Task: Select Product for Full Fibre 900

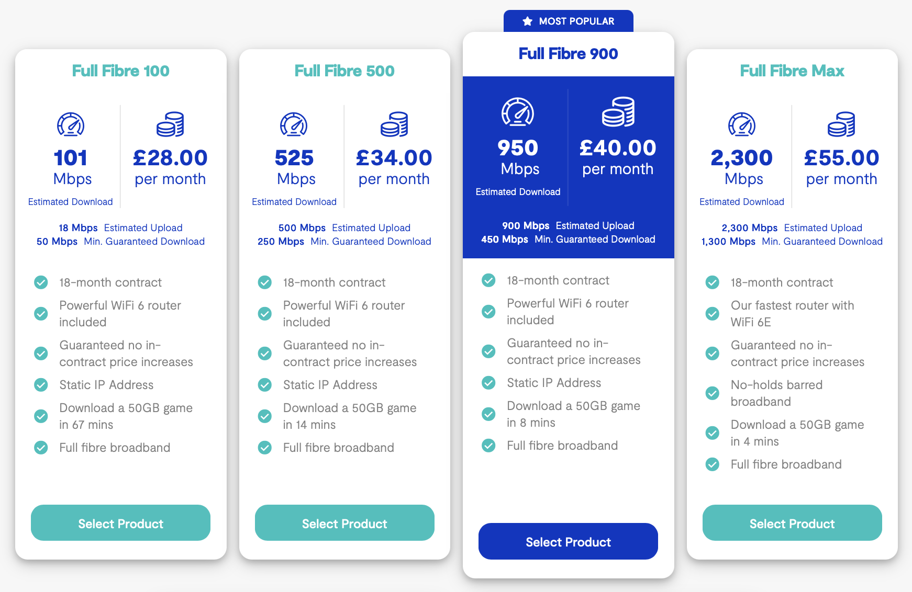Action: [x=568, y=541]
